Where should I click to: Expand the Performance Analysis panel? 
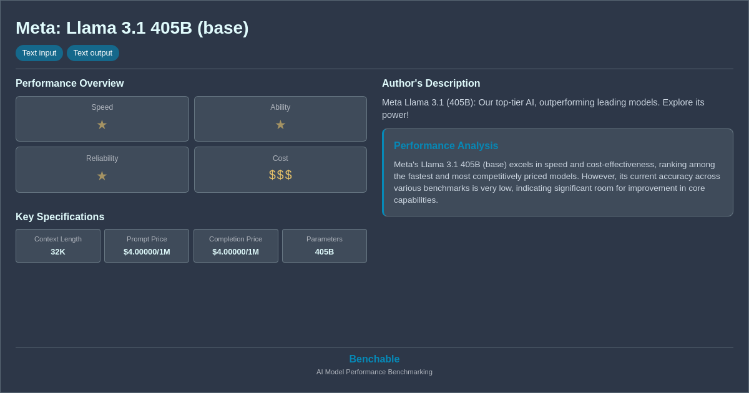(557, 172)
